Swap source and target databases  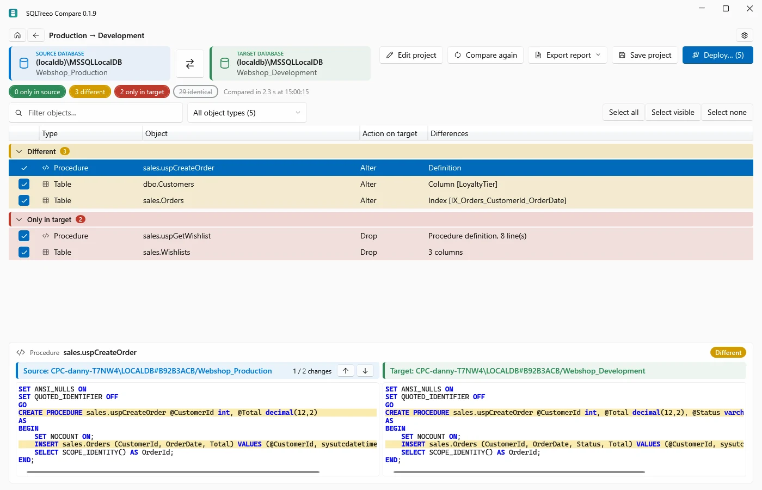tap(190, 64)
